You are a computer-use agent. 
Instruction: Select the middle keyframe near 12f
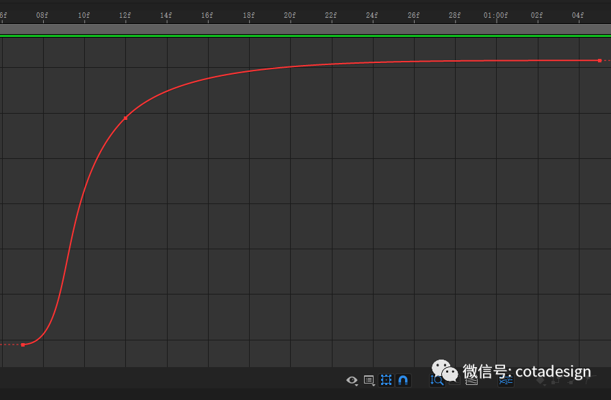[x=125, y=118]
